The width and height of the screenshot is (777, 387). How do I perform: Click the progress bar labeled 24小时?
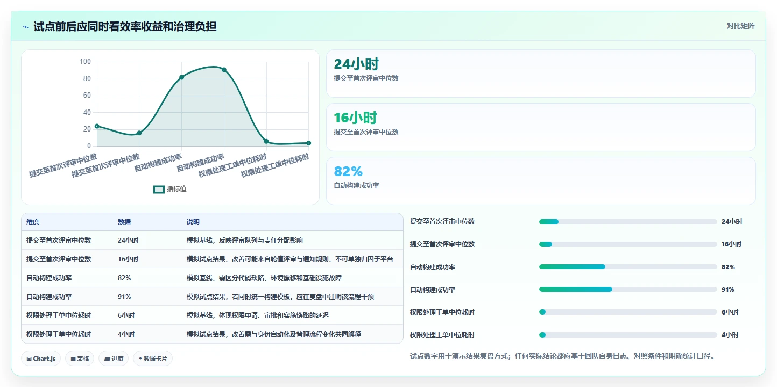[x=628, y=222]
